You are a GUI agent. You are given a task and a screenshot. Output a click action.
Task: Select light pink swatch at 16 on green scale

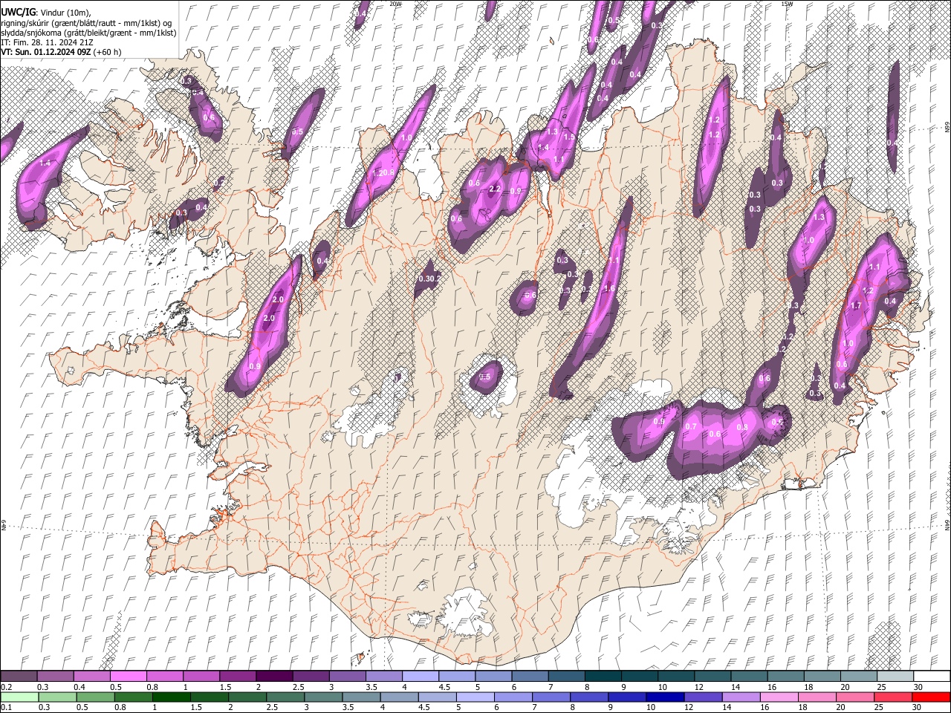click(779, 697)
